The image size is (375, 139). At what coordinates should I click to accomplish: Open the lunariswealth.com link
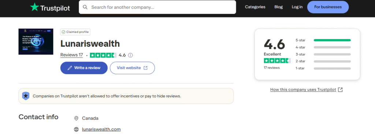click(x=101, y=129)
